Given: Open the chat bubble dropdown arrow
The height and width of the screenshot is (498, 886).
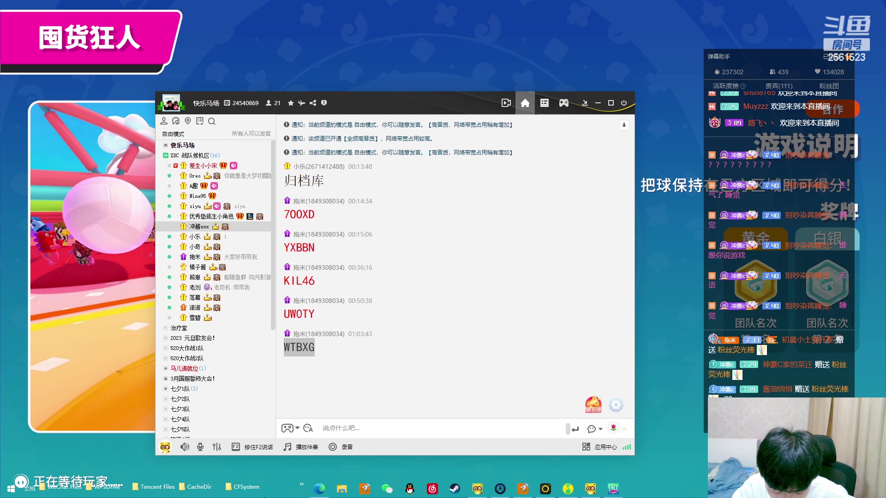Looking at the screenshot, I should click(600, 429).
